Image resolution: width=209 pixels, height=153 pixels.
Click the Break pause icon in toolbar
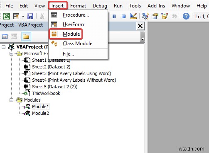click(114, 17)
